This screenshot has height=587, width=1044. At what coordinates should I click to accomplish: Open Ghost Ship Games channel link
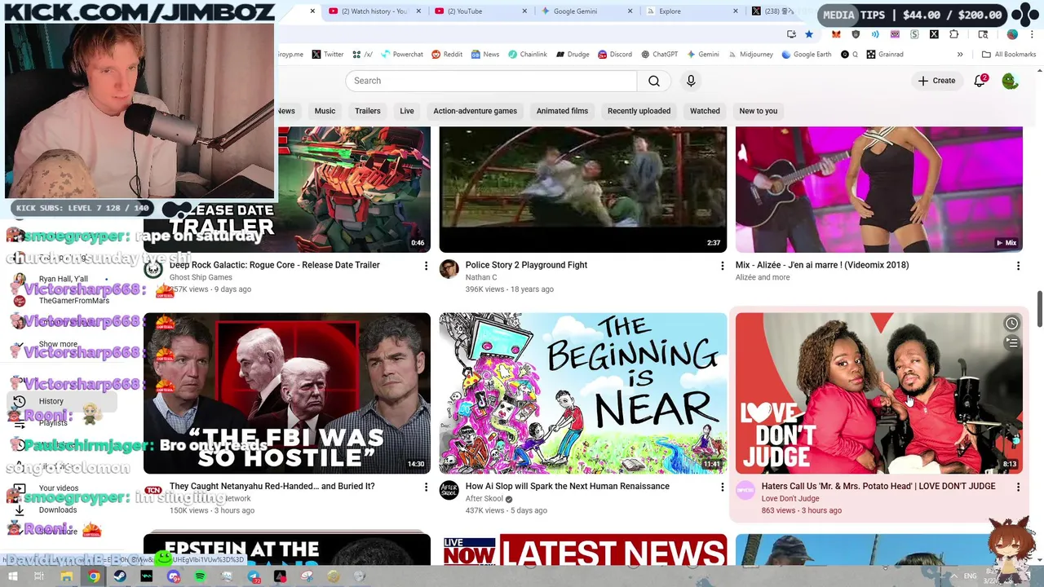(x=201, y=277)
